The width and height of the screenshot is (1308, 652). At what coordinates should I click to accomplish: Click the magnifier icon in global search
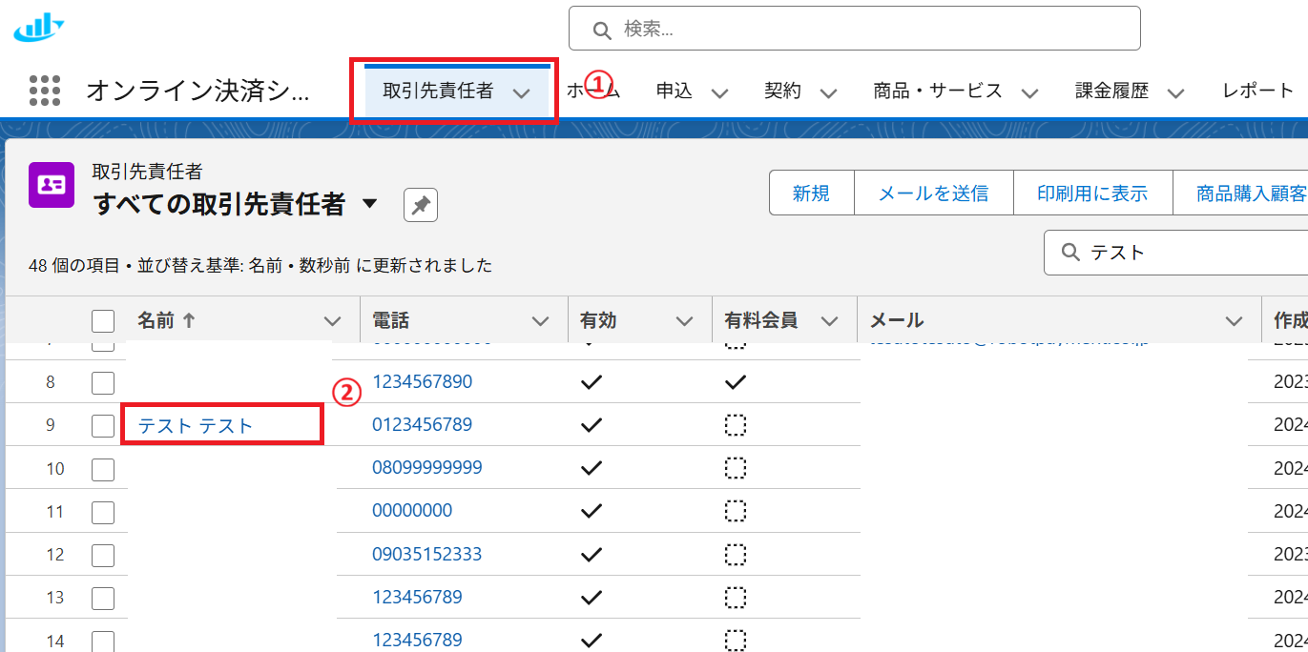pos(601,30)
